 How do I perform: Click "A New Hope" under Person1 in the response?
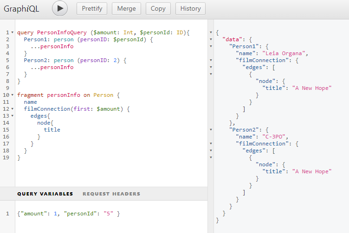[x=312, y=88]
